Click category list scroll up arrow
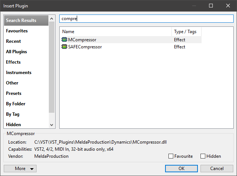Screen dimensions: 237x176 [51, 19]
